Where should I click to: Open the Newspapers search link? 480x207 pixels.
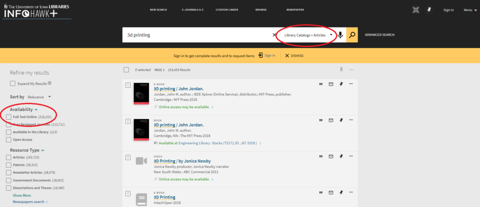click(30, 202)
